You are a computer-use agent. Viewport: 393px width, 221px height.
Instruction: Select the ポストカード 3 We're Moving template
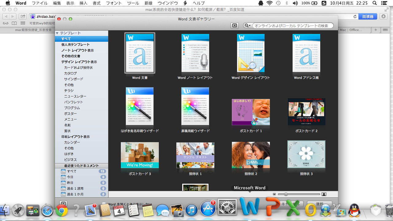pos(140,155)
